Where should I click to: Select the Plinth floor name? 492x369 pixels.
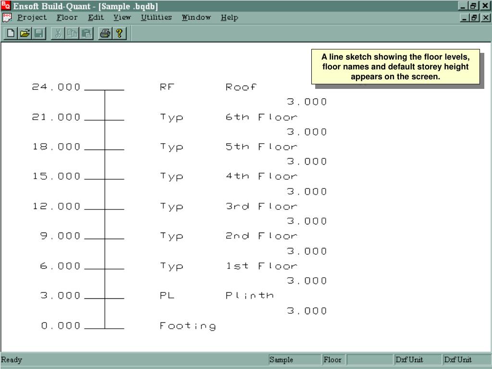[249, 295]
